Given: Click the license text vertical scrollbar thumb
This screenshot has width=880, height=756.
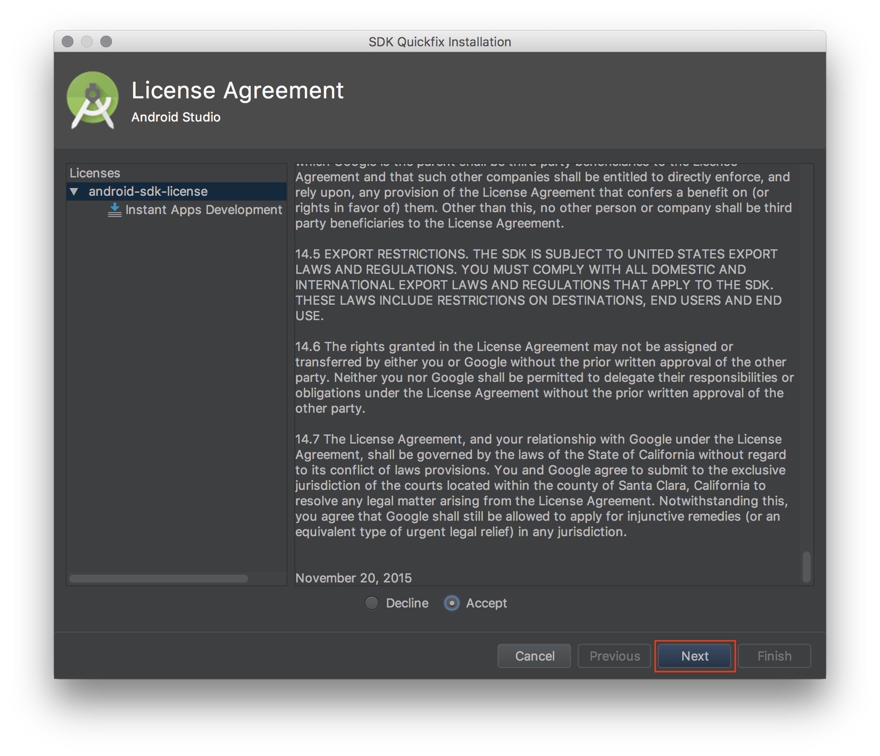Looking at the screenshot, I should [806, 567].
